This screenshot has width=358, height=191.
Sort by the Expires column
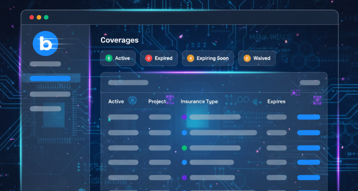276,101
